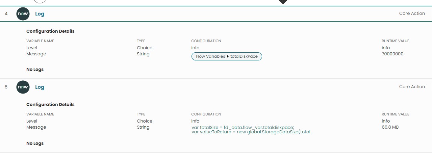Select the runtime value 70000000

tap(392, 54)
